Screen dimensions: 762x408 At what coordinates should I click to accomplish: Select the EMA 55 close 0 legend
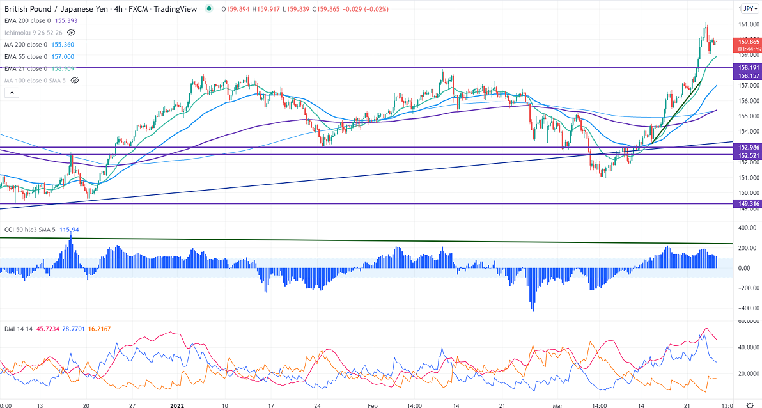coord(26,57)
